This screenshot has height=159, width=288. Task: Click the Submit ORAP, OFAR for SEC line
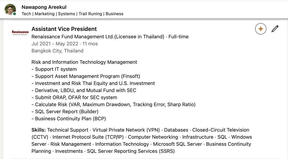74,97
